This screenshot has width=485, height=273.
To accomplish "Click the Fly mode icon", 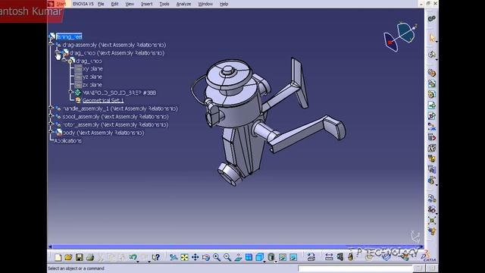I will click(x=174, y=257).
